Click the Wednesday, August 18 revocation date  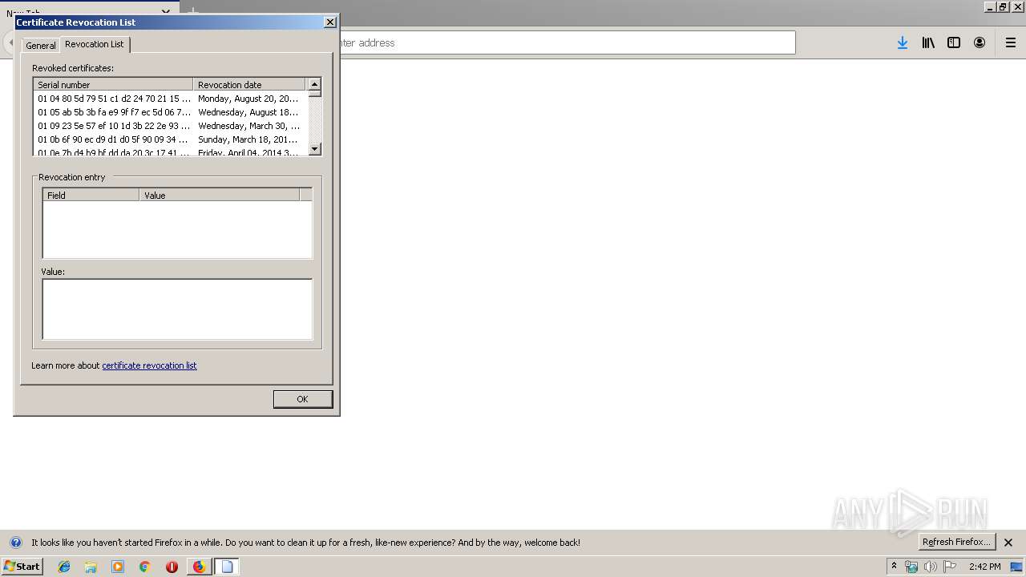tap(248, 112)
